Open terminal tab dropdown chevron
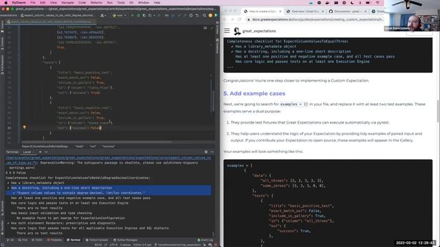The image size is (440, 247). coord(46,152)
